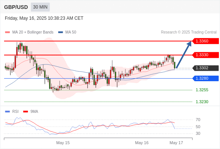Click the RSI 70 level label
The image size is (220, 149).
click(198, 120)
